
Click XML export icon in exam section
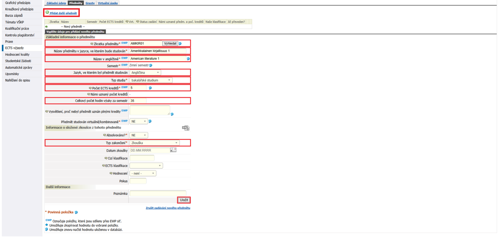186,128
